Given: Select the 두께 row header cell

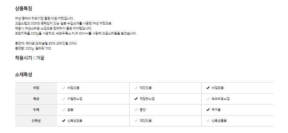Looking at the screenshot, I should tap(36, 110).
